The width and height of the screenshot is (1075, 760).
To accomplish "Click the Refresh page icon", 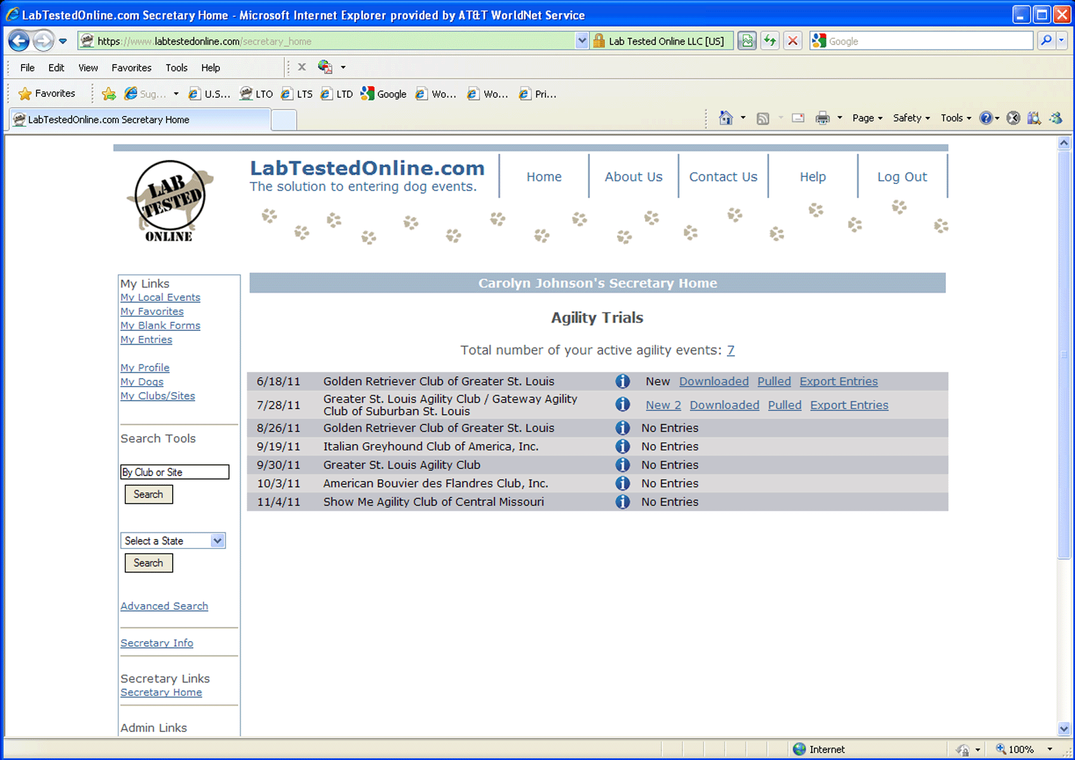I will click(x=770, y=41).
